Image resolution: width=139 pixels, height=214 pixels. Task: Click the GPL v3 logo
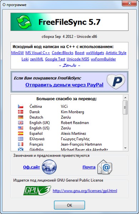[x=37, y=190]
